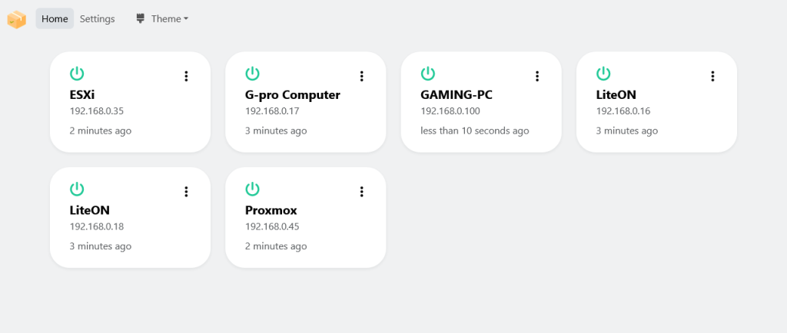Open the Proxmox card options menu
The height and width of the screenshot is (333, 787).
[x=361, y=191]
